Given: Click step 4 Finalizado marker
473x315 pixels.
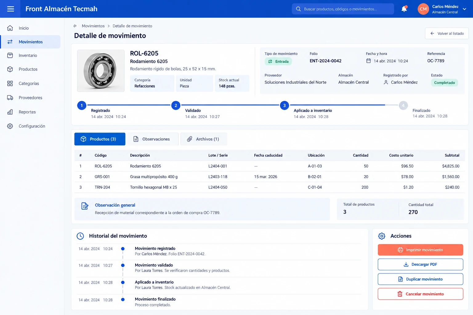Looking at the screenshot, I should coord(403,106).
